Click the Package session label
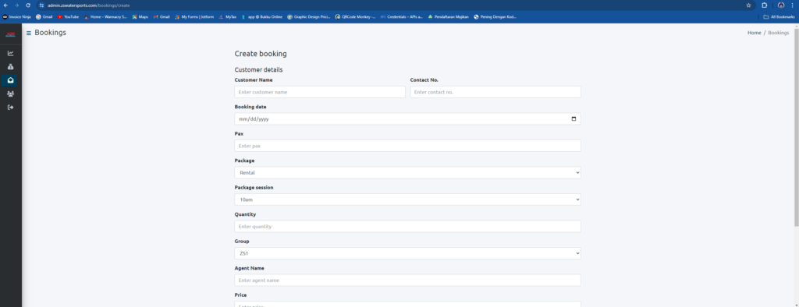The image size is (799, 307). click(x=254, y=187)
